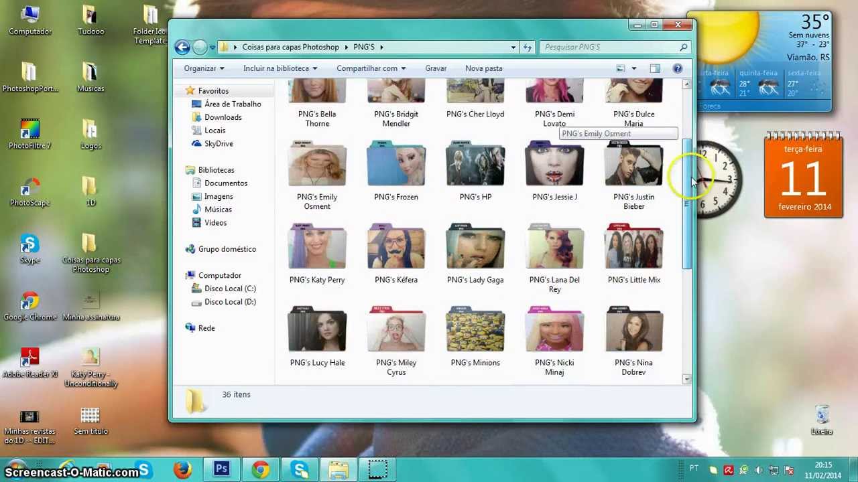Open Compartilhar com menu
This screenshot has width=858, height=482.
tap(371, 68)
